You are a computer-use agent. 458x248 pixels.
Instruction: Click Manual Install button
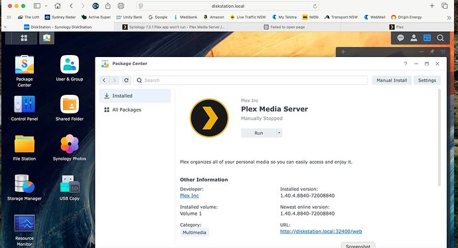point(392,80)
